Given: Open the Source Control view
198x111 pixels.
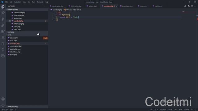Looking at the screenshot, I should point(3,19).
